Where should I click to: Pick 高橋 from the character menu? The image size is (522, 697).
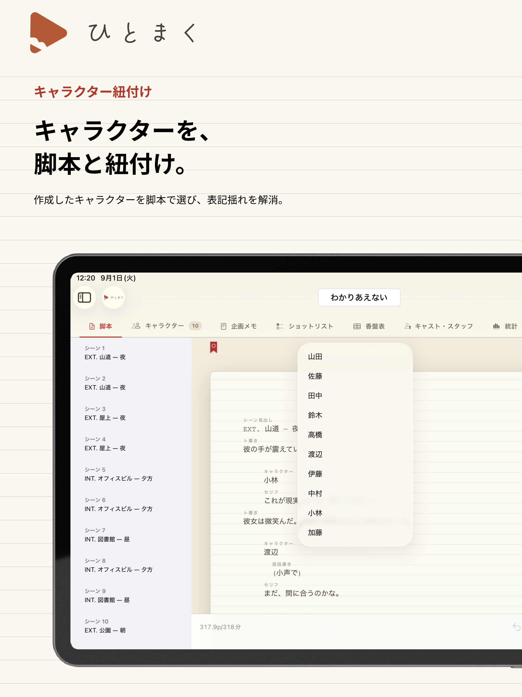tap(355, 434)
